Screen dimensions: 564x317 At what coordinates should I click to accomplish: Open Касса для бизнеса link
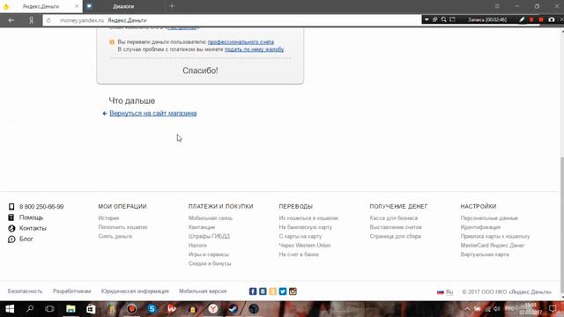point(394,218)
